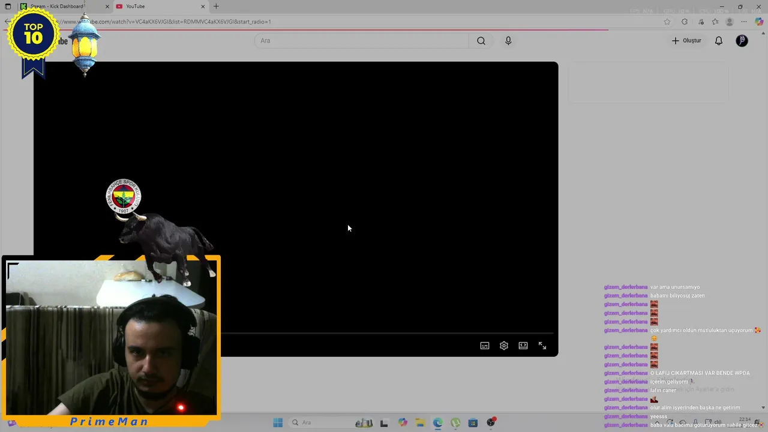Image resolution: width=768 pixels, height=432 pixels.
Task: Start voice search with the microphone icon
Action: (x=508, y=41)
